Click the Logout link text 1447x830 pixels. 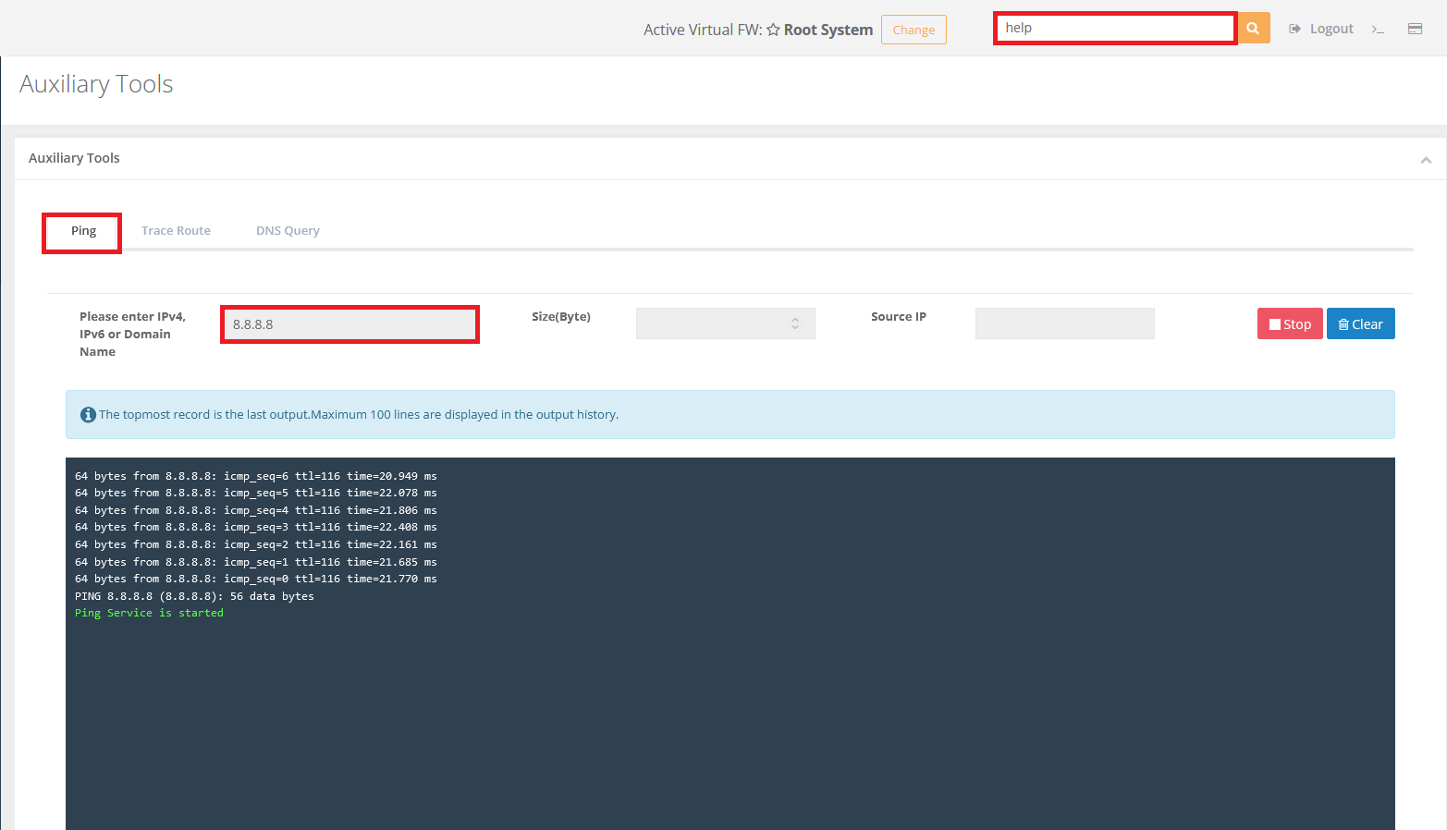pos(1331,29)
